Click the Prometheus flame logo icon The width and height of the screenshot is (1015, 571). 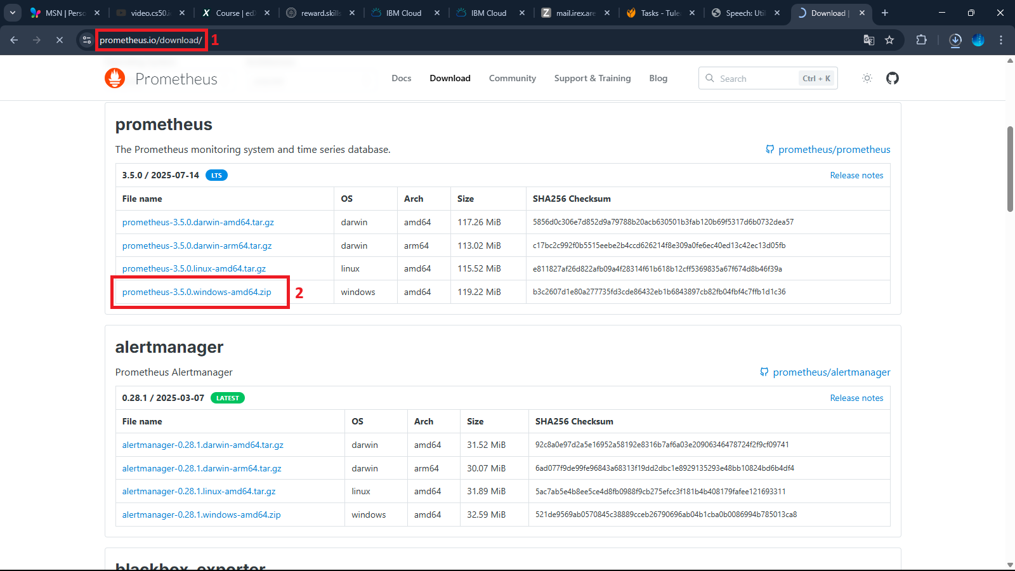coord(115,78)
